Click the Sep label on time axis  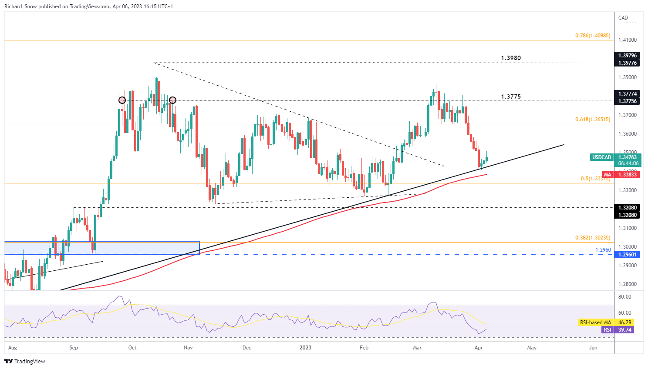[x=74, y=348]
